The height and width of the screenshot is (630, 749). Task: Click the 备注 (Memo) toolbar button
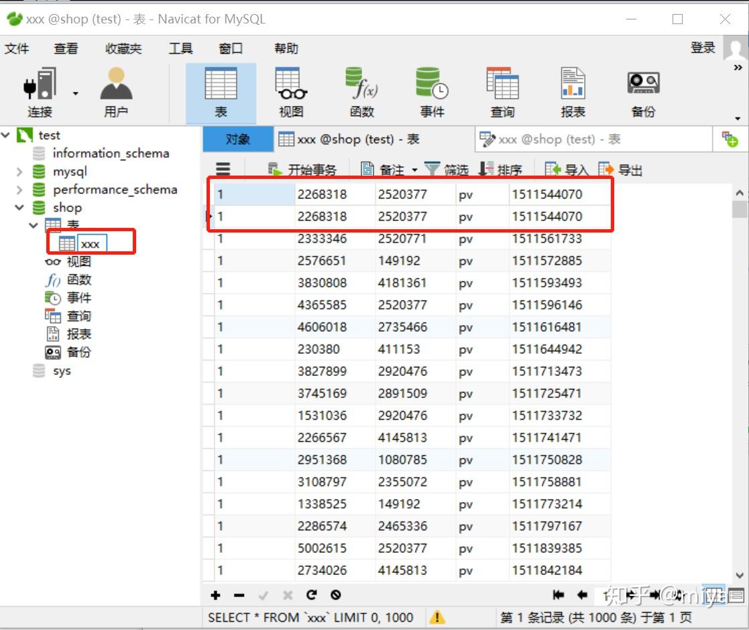point(383,170)
